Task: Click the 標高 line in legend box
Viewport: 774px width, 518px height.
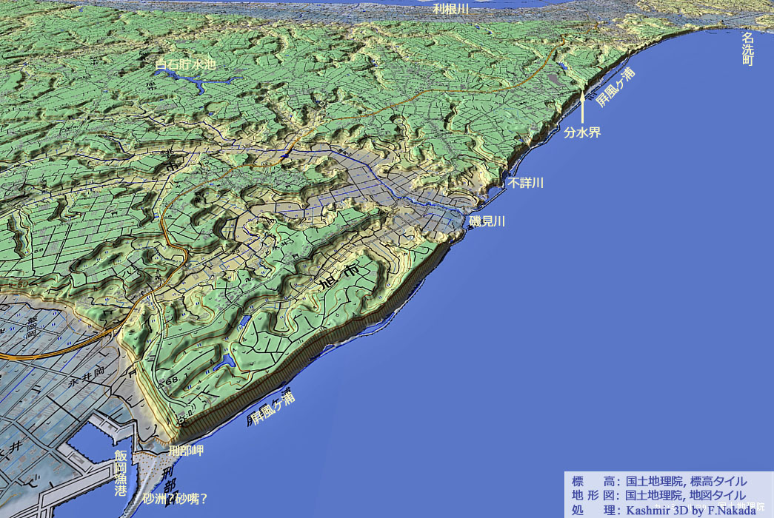Action: [658, 481]
